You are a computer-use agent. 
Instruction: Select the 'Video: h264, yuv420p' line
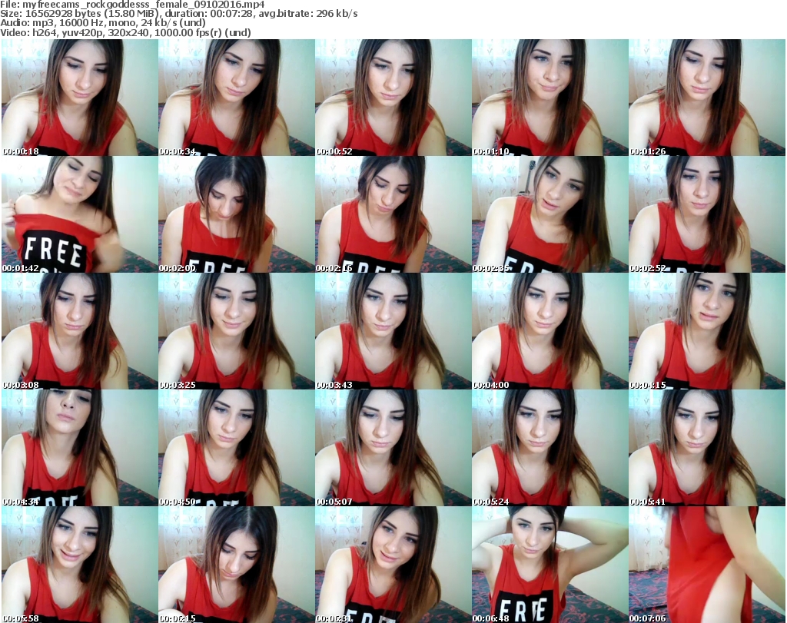pos(125,32)
